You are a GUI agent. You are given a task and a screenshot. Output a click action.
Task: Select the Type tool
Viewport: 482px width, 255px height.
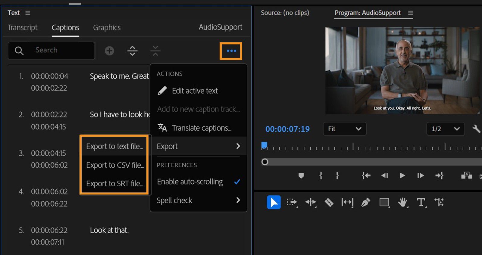point(421,202)
